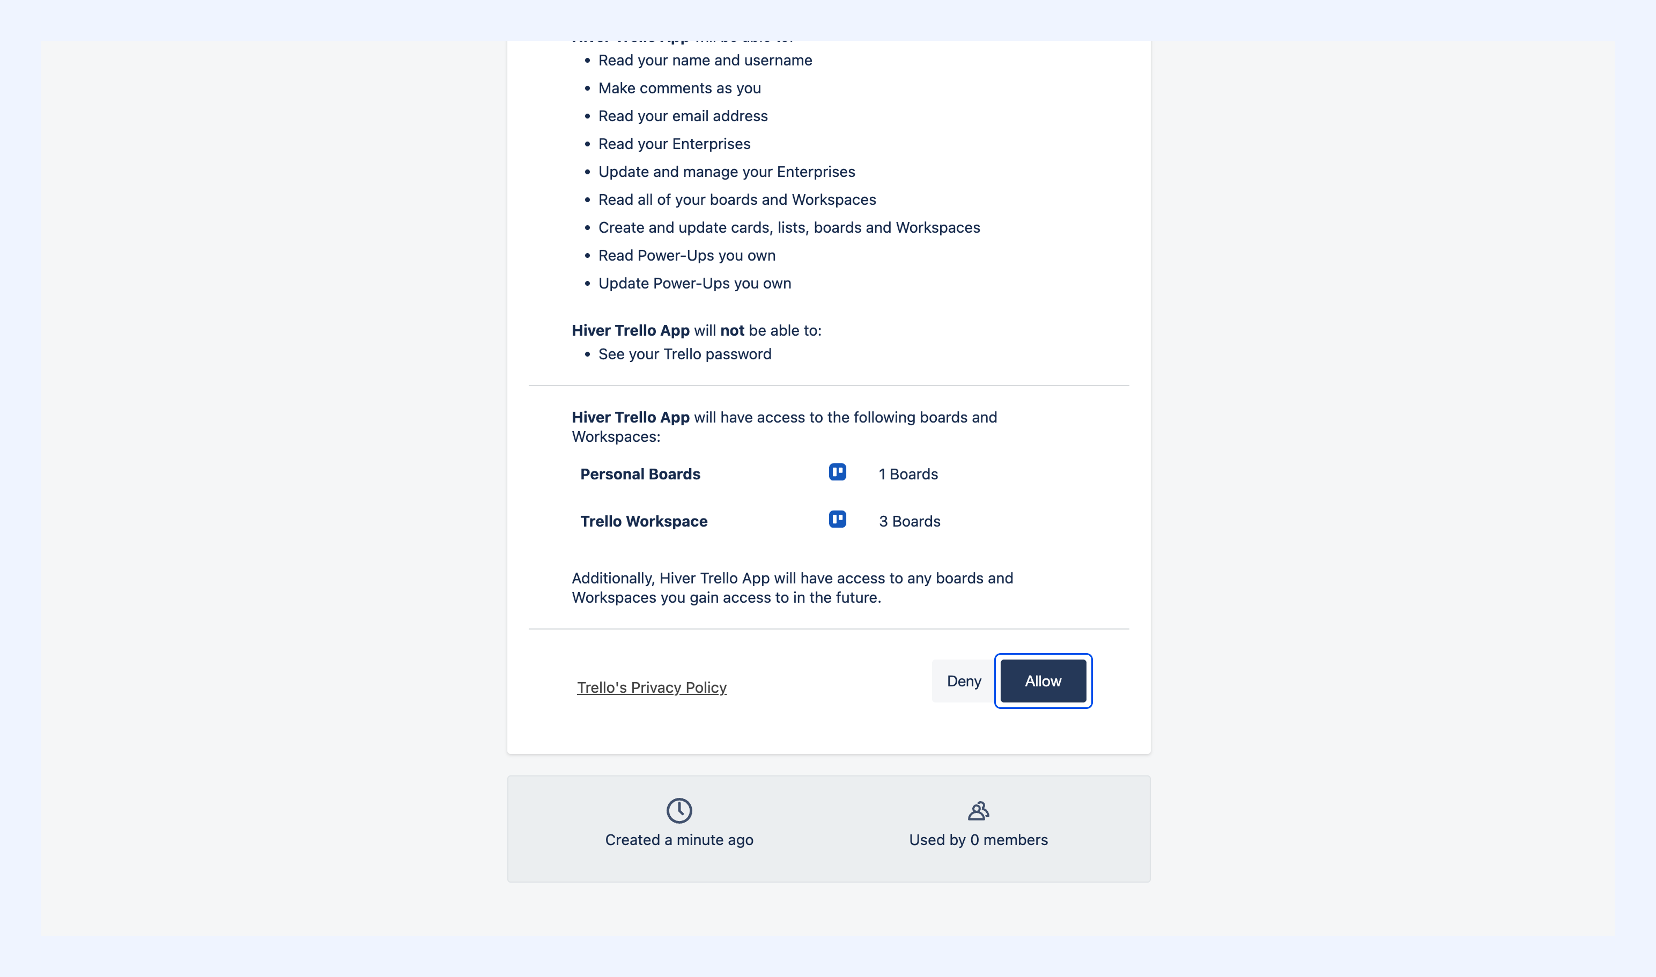
Task: Allow Hiver Trello App access
Action: pyautogui.click(x=1043, y=681)
